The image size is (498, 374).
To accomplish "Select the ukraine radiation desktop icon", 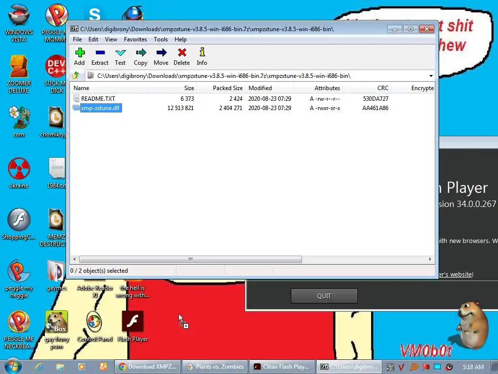I will (x=19, y=173).
